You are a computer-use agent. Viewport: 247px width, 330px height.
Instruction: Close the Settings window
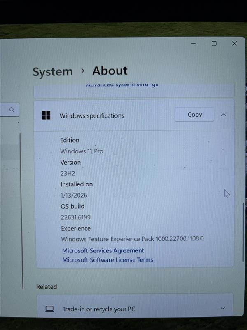point(234,43)
